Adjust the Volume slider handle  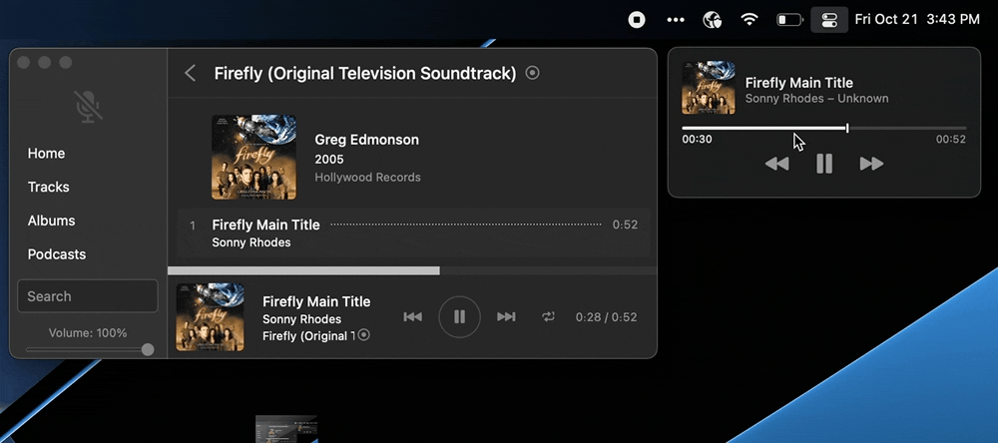[148, 349]
